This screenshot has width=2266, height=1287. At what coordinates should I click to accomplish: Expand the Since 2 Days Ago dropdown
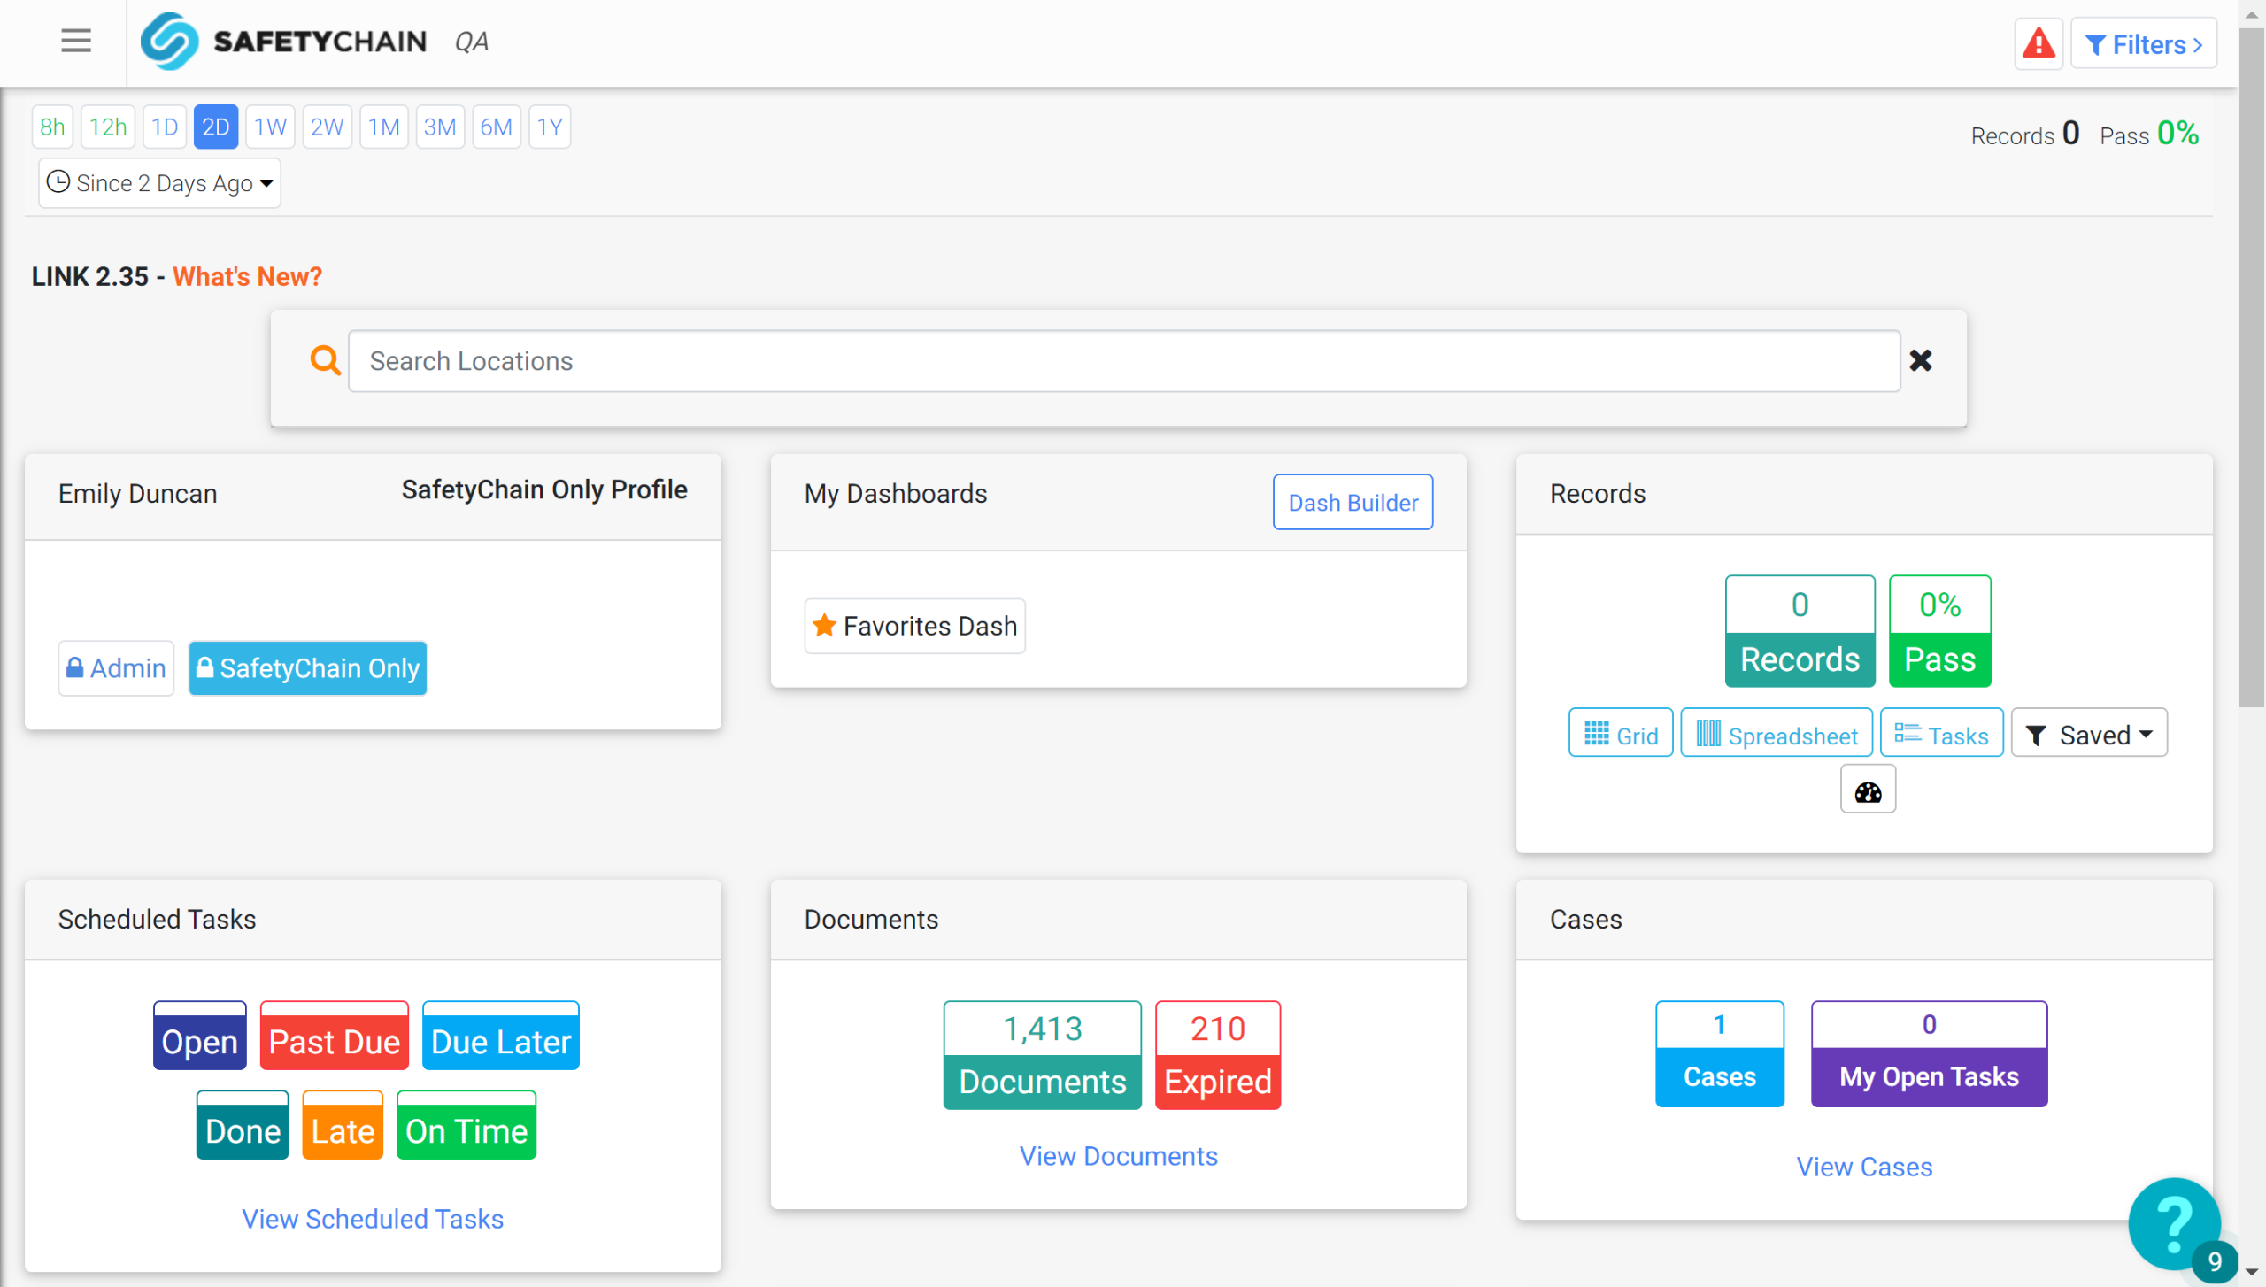point(160,183)
